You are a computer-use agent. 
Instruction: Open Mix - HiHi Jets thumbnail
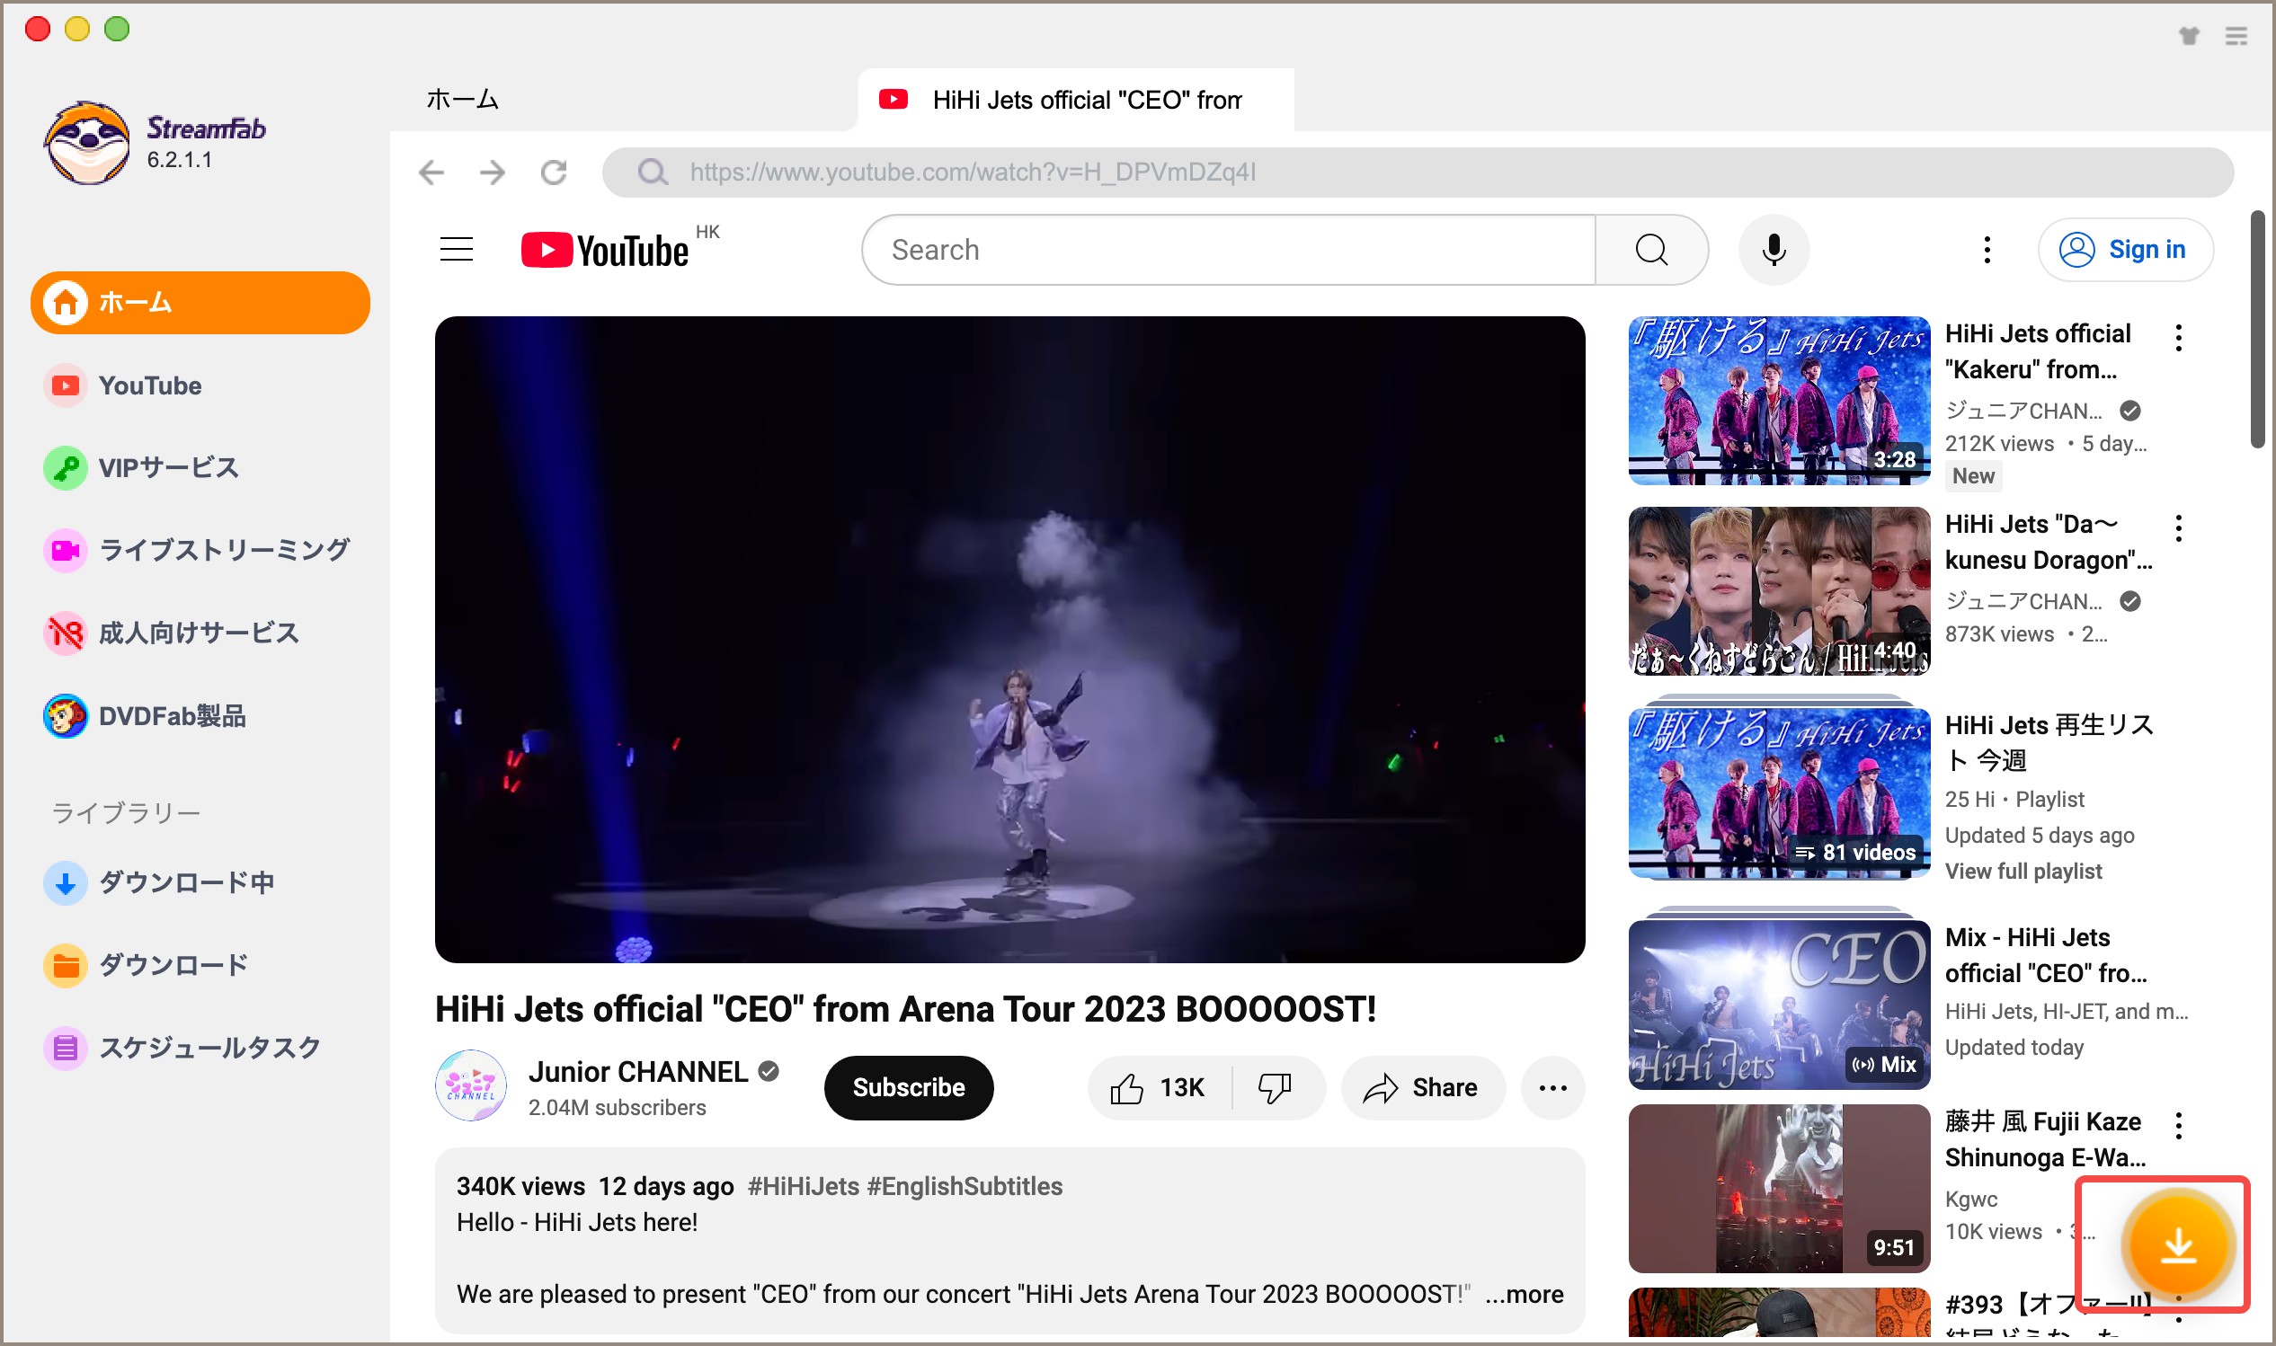pos(1779,1004)
